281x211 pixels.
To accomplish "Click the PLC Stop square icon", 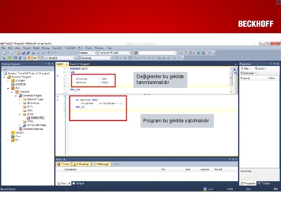I will pyautogui.click(x=125, y=58).
